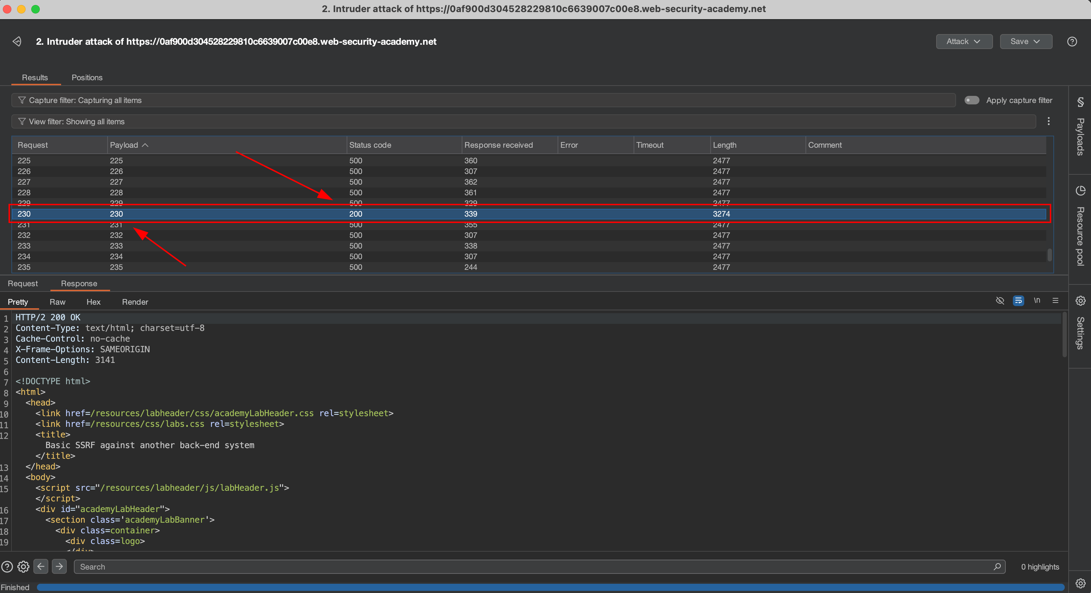Toggle Apply capture filter switch
1091x593 pixels.
point(972,100)
